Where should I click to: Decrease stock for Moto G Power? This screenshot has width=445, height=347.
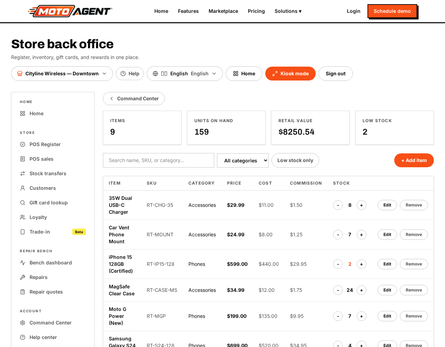point(338,316)
